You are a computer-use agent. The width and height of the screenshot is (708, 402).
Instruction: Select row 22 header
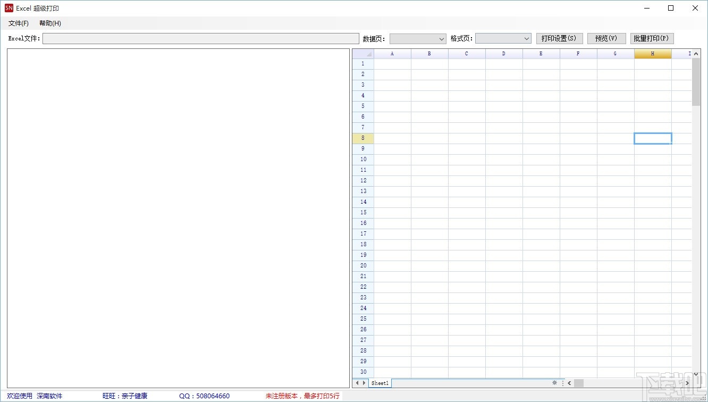click(363, 287)
